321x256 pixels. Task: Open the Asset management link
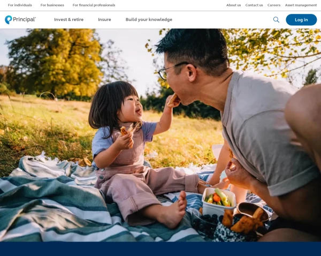click(x=301, y=5)
